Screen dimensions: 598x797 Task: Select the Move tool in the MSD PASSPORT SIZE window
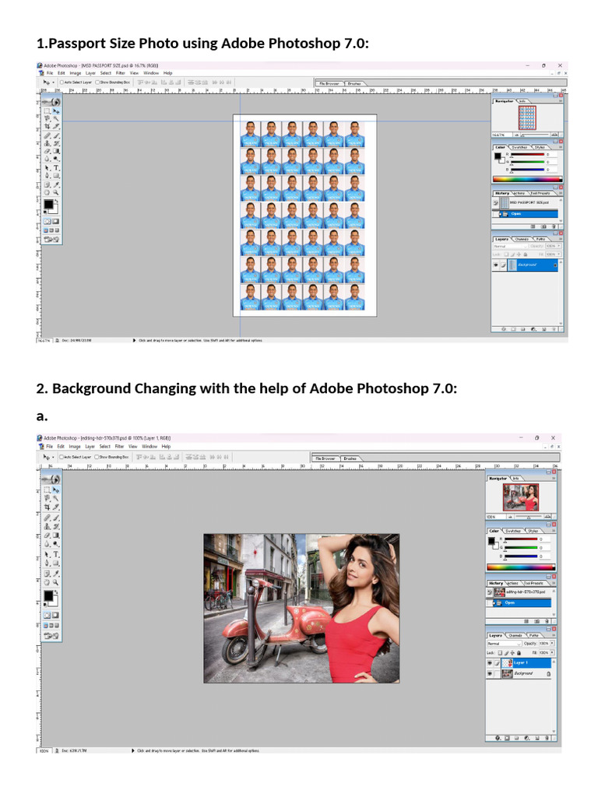[x=56, y=111]
